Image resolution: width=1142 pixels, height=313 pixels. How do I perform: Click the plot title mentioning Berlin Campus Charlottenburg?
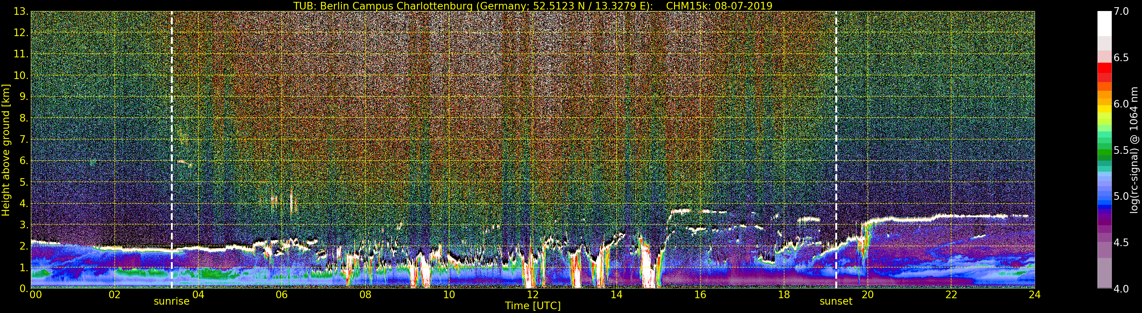click(x=532, y=6)
